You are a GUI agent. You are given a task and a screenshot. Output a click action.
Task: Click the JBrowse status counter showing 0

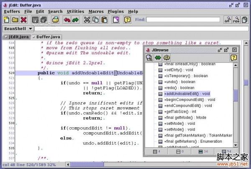[x=180, y=151]
